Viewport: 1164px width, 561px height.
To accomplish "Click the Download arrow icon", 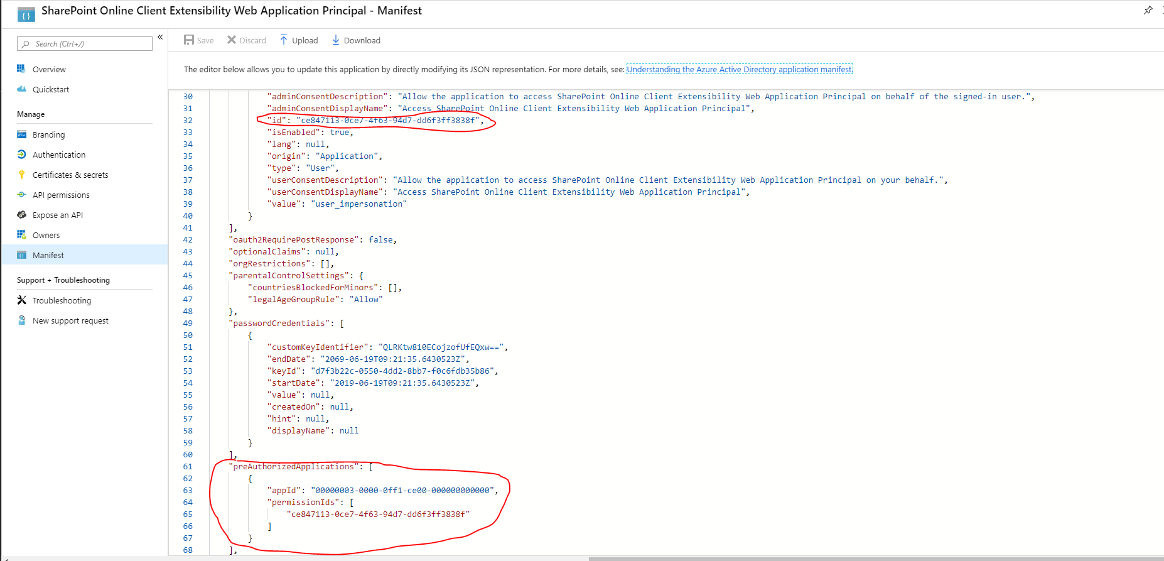I will [x=336, y=40].
